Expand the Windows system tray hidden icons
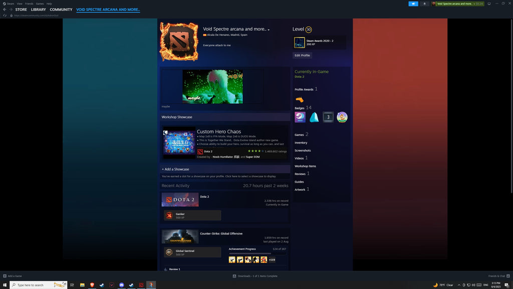 (458, 285)
